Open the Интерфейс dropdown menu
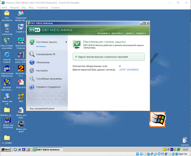191x156 pixels. point(103,33)
